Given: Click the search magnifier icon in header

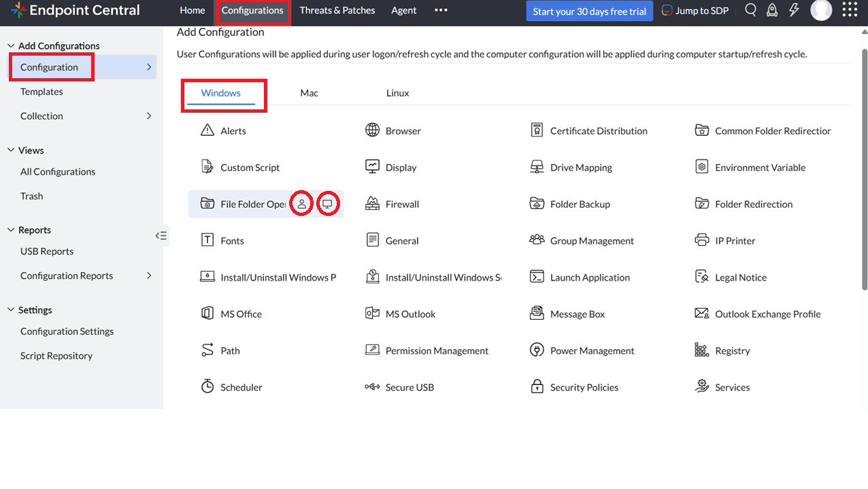Looking at the screenshot, I should 750,10.
